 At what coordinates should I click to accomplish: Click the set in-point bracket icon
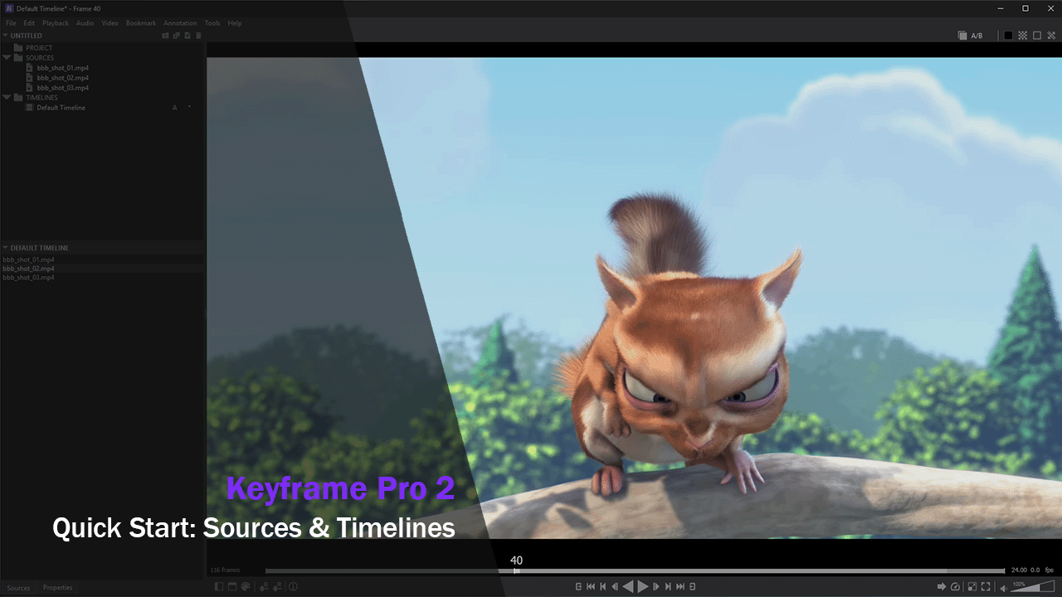(578, 587)
